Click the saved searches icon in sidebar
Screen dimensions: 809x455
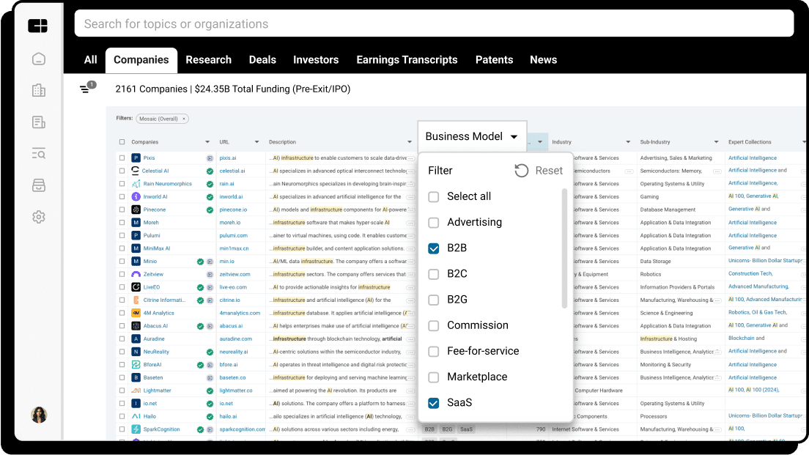click(38, 153)
